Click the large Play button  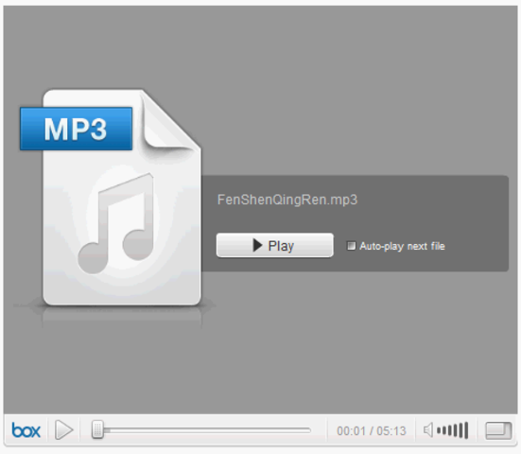click(275, 246)
